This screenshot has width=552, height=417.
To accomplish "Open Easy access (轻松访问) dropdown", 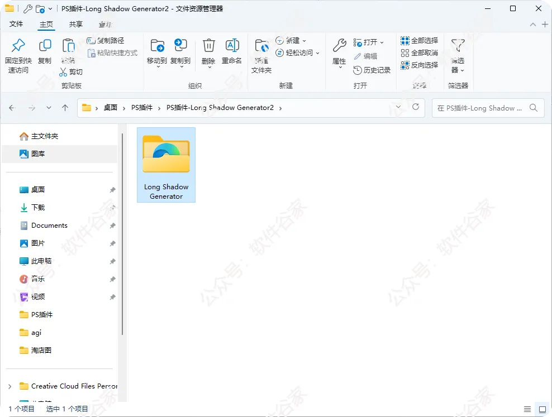I will tap(297, 52).
